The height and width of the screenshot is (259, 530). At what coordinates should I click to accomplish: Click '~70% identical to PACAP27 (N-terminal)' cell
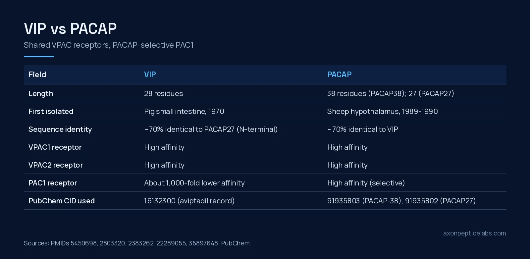[x=211, y=129]
